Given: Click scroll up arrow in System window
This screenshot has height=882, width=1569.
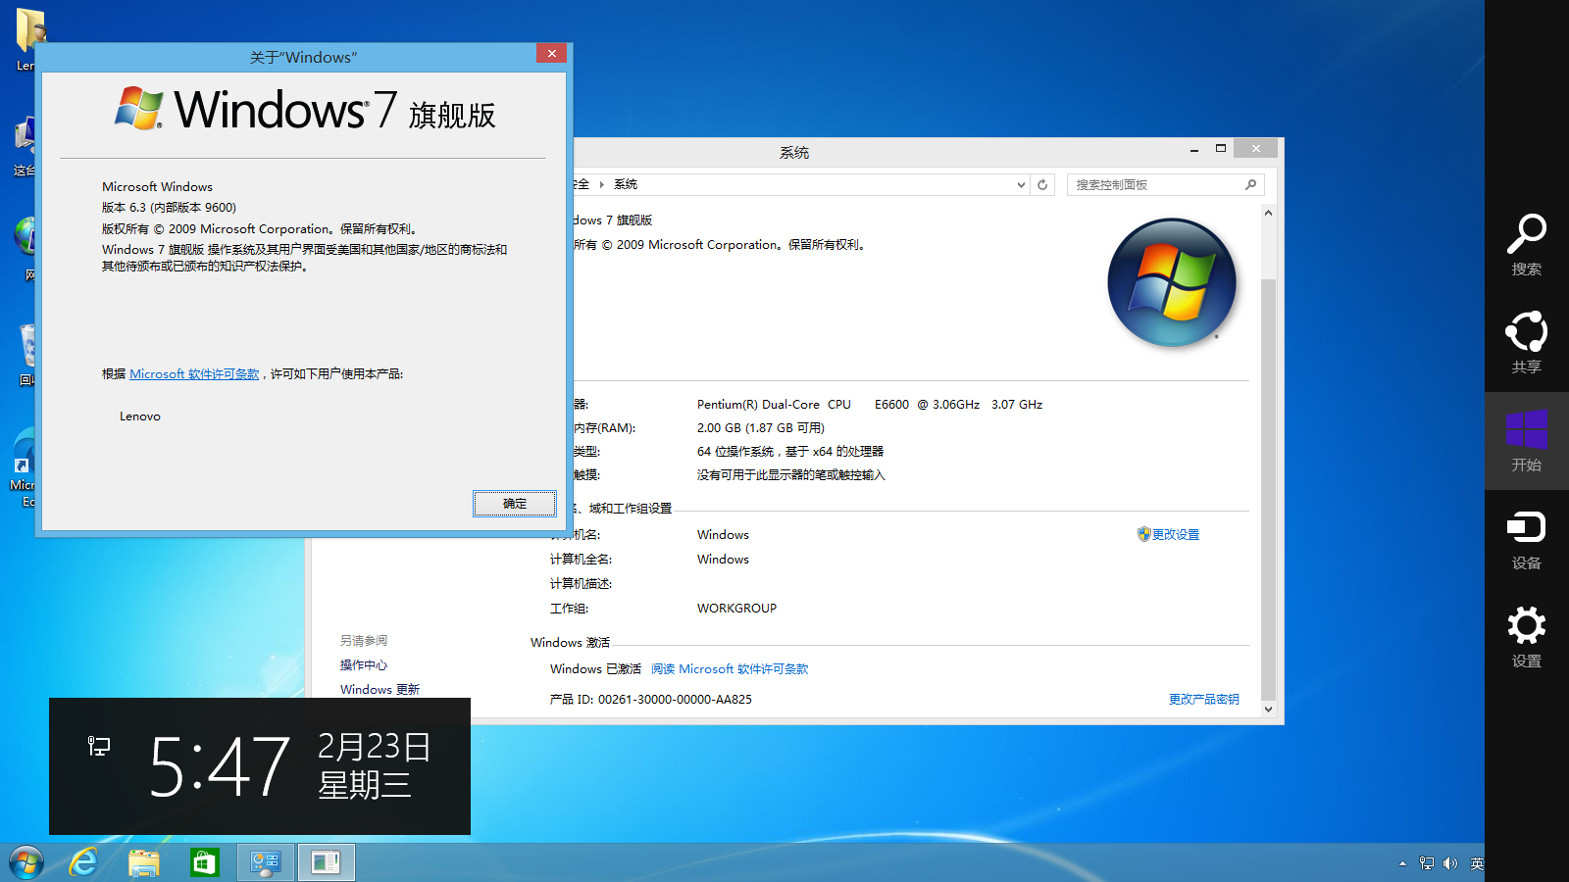Looking at the screenshot, I should 1268,213.
